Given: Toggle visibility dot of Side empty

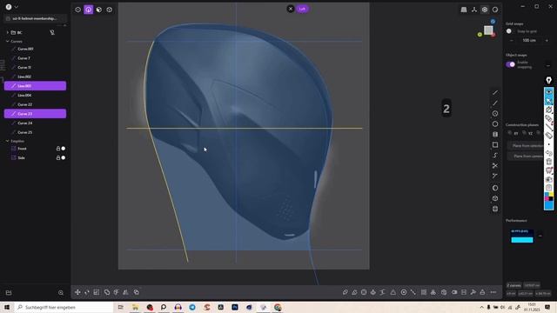Looking at the screenshot, I should coord(64,157).
